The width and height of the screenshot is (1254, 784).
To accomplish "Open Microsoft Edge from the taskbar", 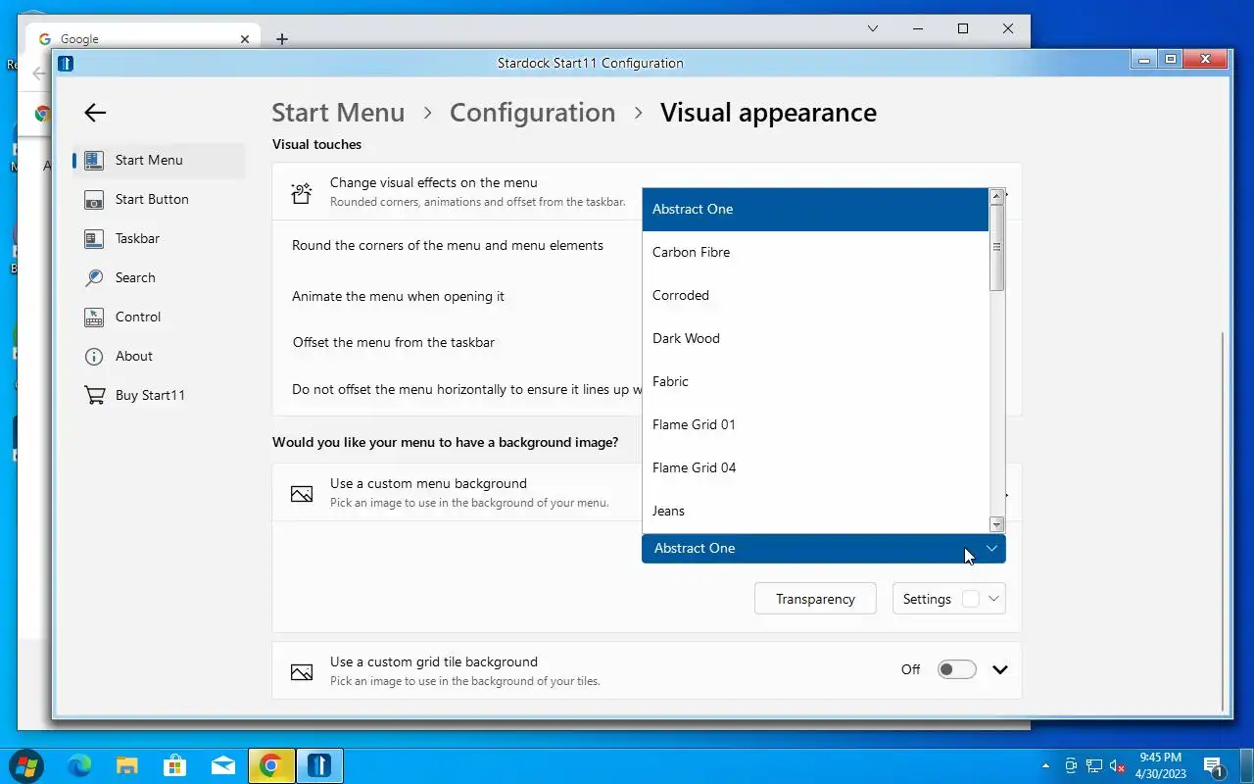I will click(x=79, y=765).
